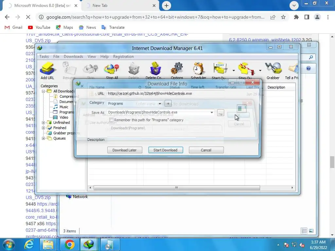The height and width of the screenshot is (251, 335).
Task: Go back in Chrome
Action: coord(7,17)
